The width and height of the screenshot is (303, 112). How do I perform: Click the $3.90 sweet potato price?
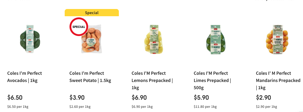[77, 98]
